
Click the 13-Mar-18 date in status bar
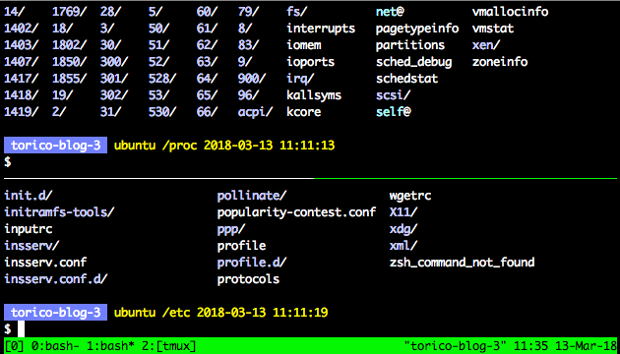[x=585, y=347]
